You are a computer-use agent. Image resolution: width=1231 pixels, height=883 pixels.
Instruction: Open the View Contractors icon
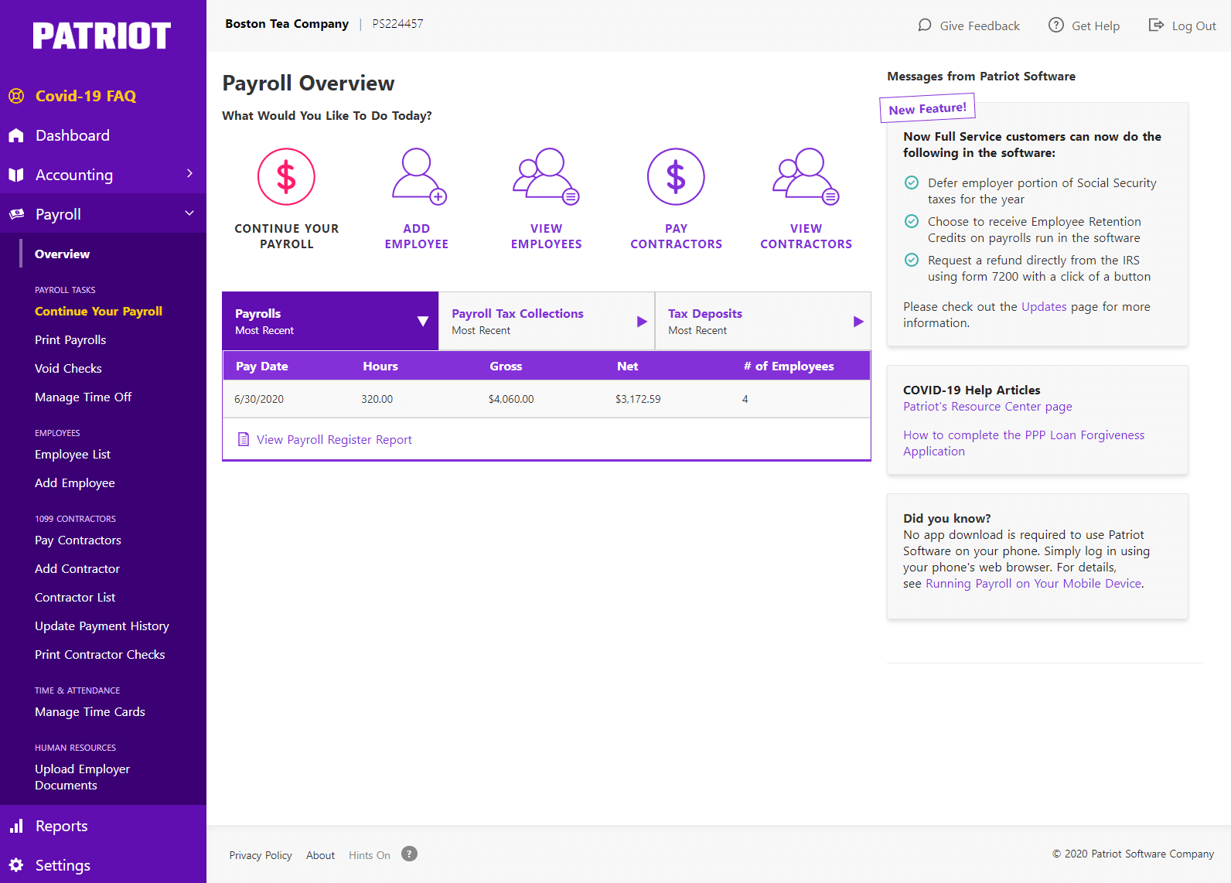[x=806, y=177]
